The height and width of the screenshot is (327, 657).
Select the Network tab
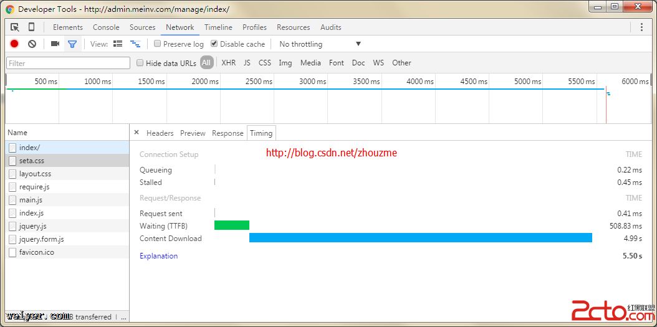[180, 27]
